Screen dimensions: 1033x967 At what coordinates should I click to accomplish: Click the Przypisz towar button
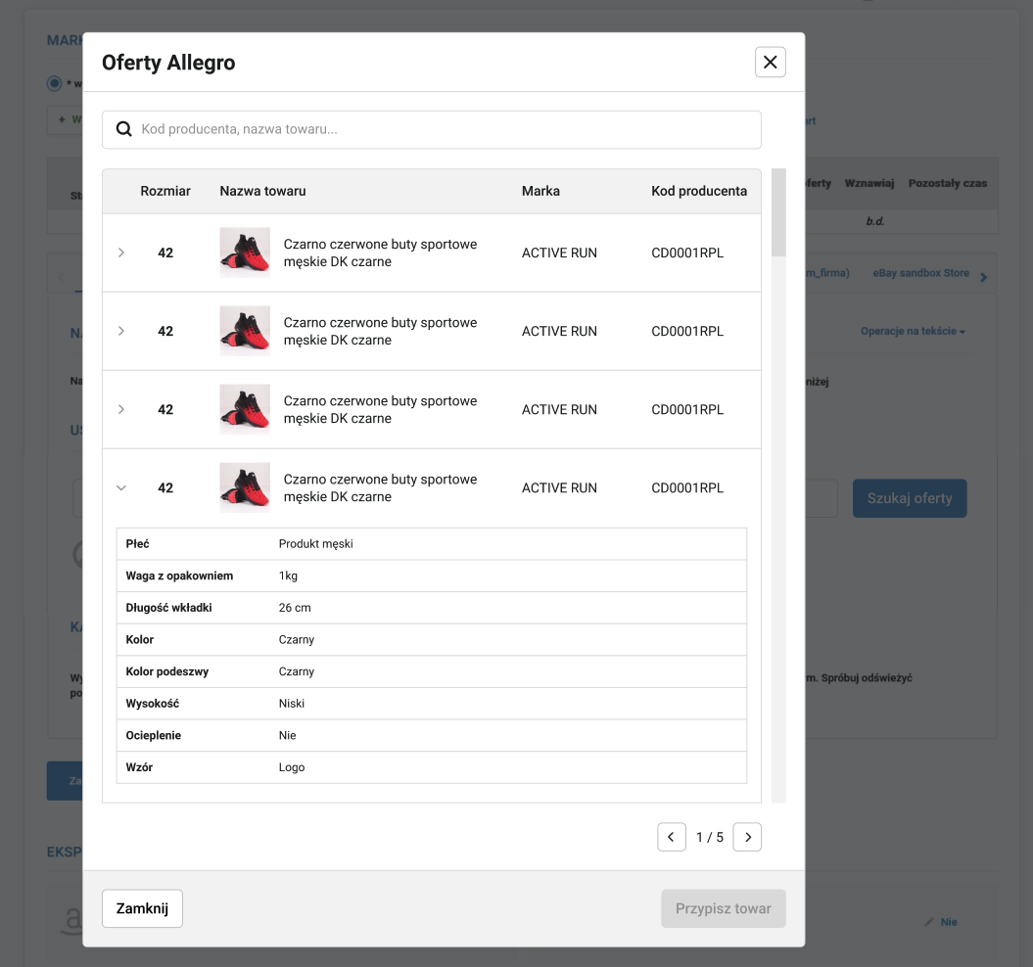pyautogui.click(x=723, y=908)
